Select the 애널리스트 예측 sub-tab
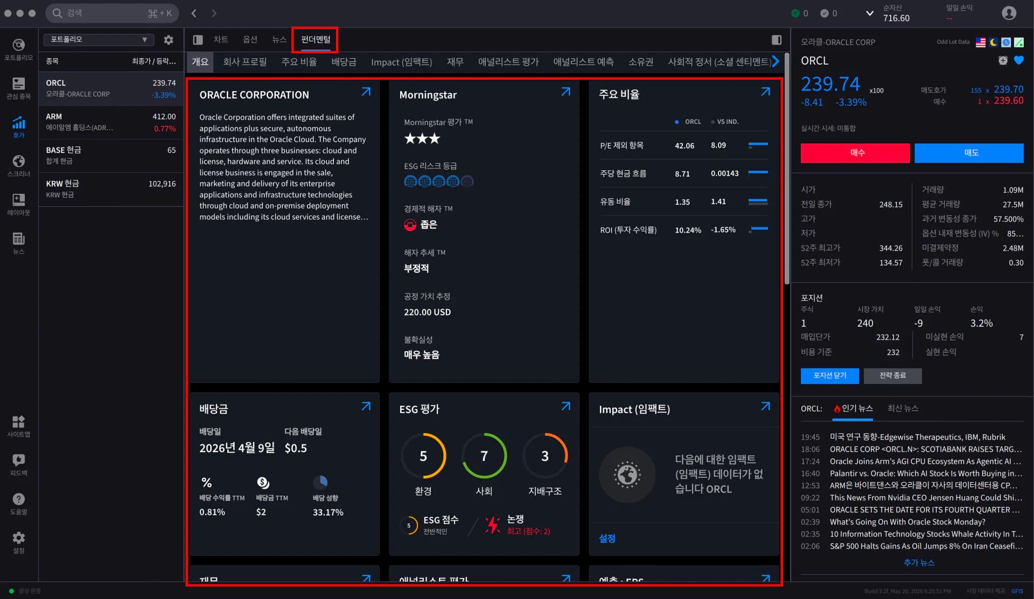1034x599 pixels. pyautogui.click(x=583, y=61)
